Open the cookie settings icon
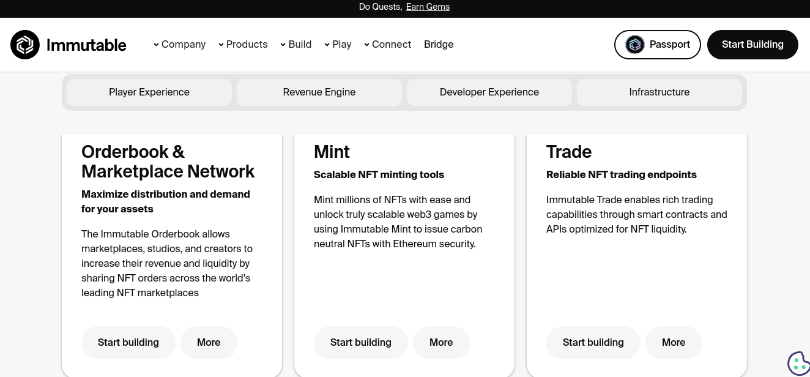 (798, 364)
